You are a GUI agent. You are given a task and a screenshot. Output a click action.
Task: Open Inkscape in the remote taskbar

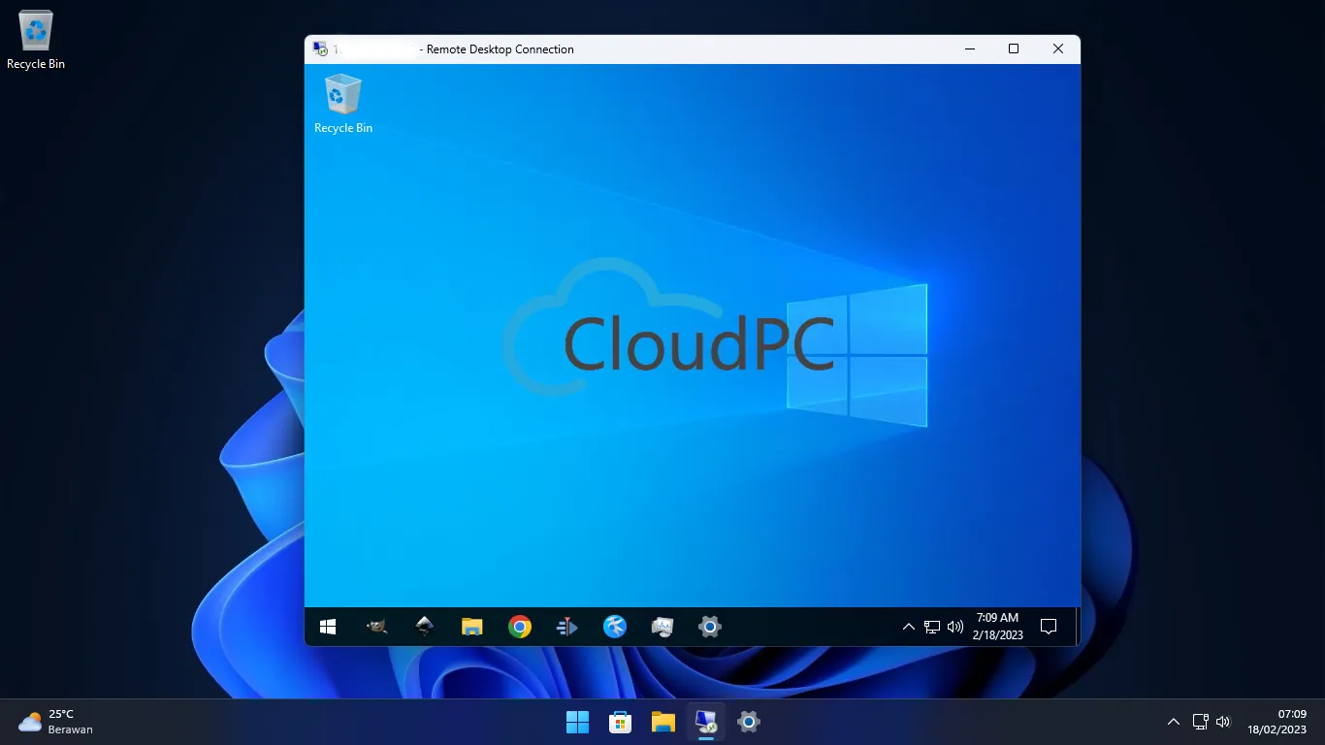point(424,627)
